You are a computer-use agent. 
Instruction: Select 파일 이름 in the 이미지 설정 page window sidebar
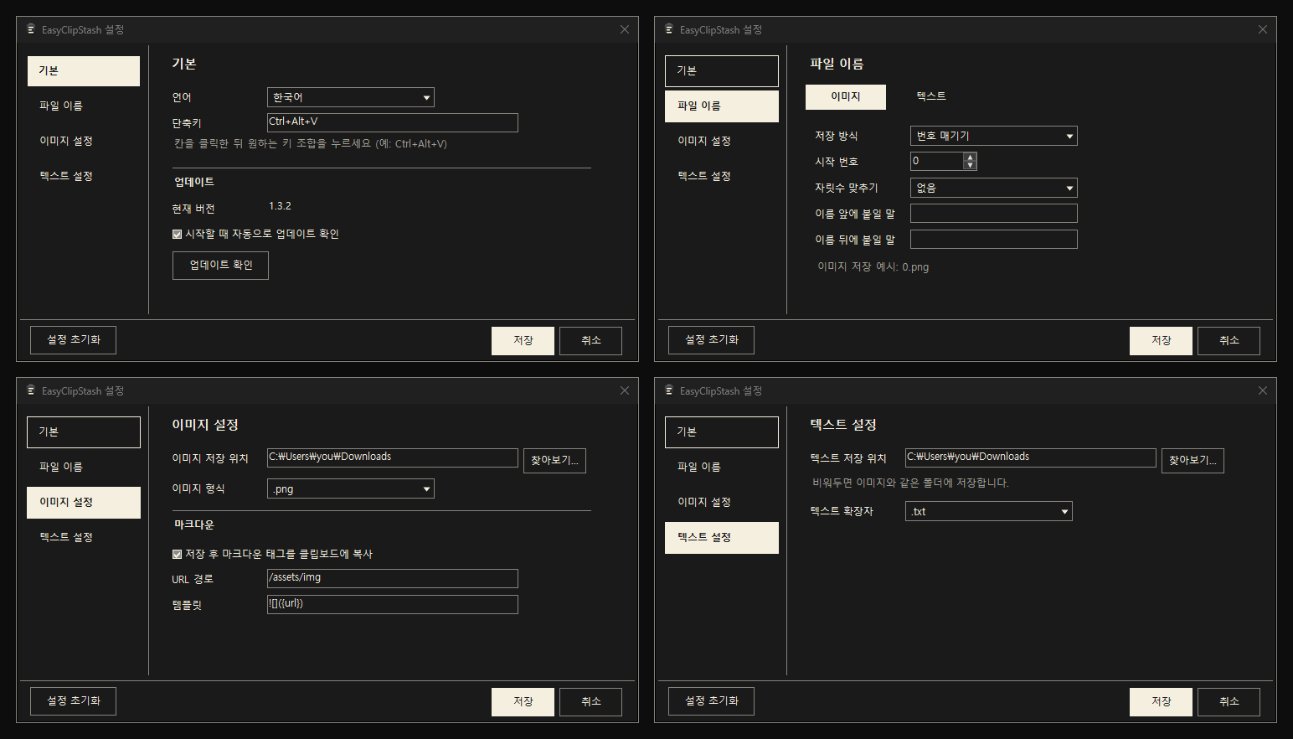pos(84,468)
